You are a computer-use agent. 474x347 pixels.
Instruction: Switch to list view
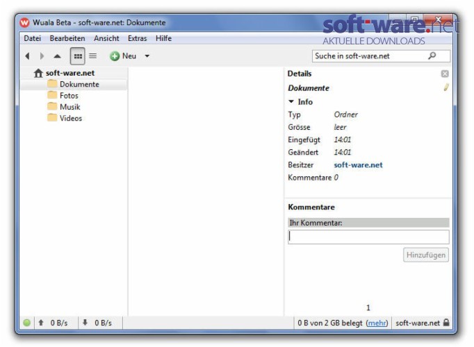(x=93, y=56)
